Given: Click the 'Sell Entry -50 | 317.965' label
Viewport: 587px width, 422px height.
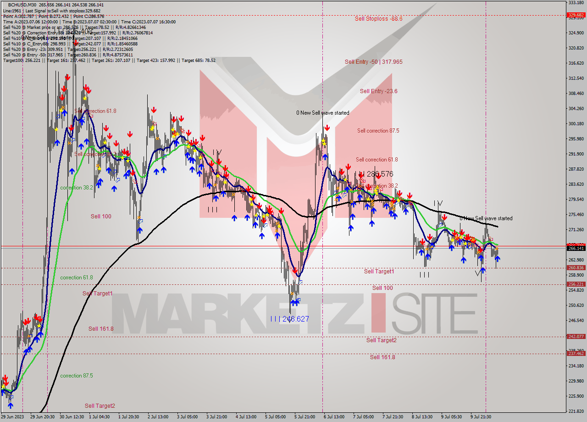Looking at the screenshot, I should click(374, 62).
